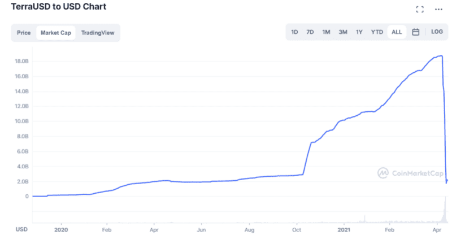Image resolution: width=452 pixels, height=235 pixels.
Task: Open the three-dot more options menu
Action: point(438,9)
